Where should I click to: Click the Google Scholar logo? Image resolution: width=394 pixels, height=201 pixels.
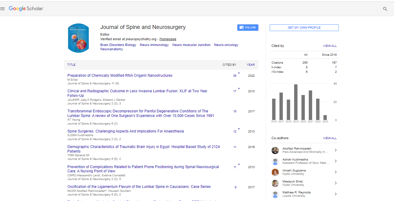tap(26, 9)
